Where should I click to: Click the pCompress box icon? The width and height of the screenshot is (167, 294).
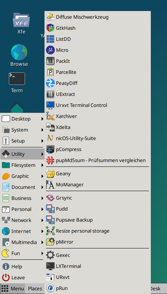point(50,149)
